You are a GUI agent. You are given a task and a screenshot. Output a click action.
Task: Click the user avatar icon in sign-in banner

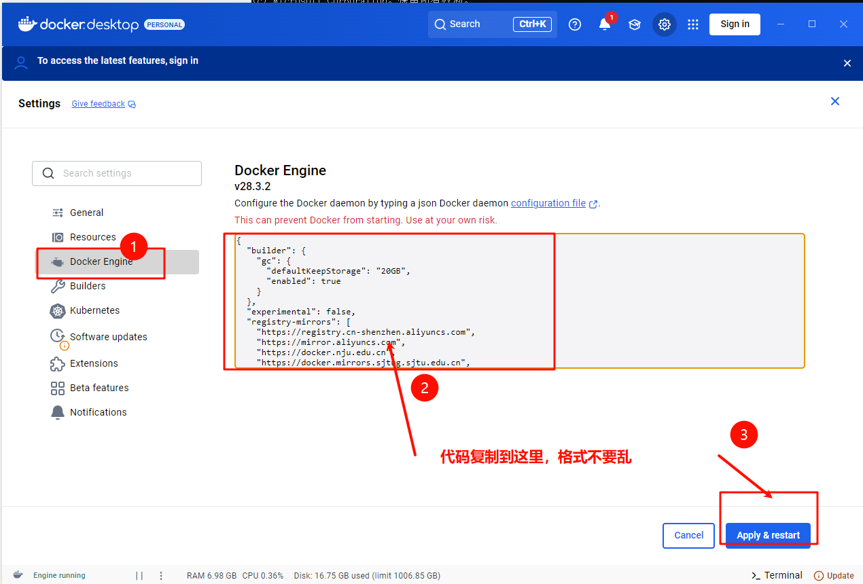pyautogui.click(x=22, y=62)
